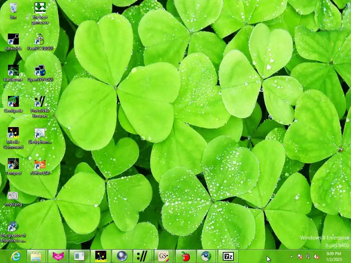Open the Action Center flag icon
Viewport: 351px width, 263px height.
pyautogui.click(x=300, y=257)
